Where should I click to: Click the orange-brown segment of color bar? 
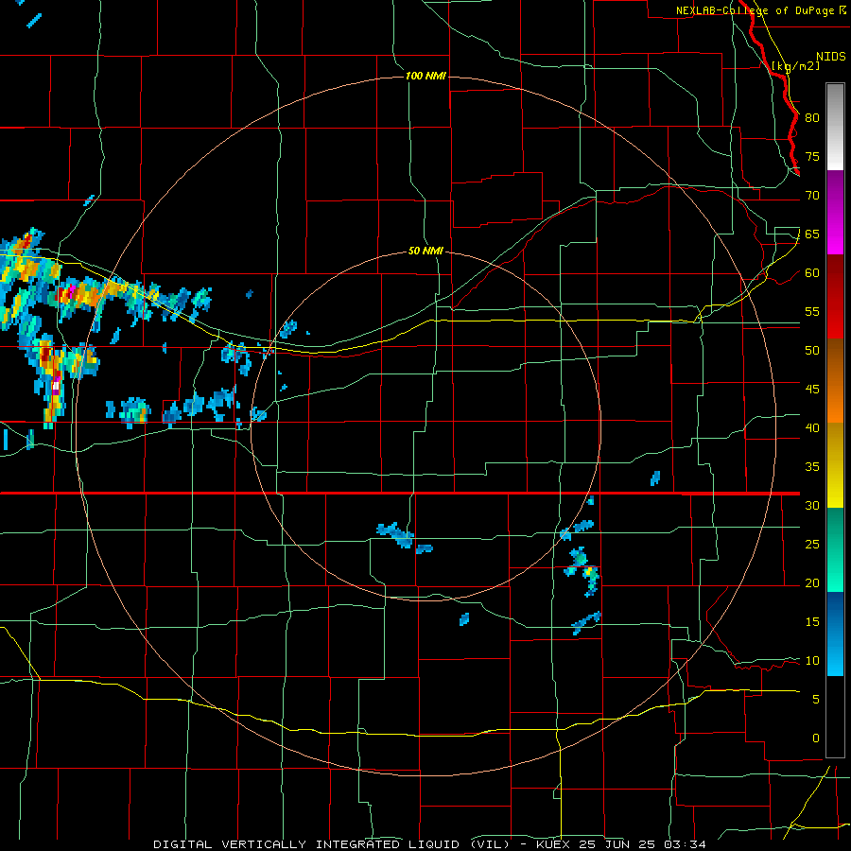(835, 380)
